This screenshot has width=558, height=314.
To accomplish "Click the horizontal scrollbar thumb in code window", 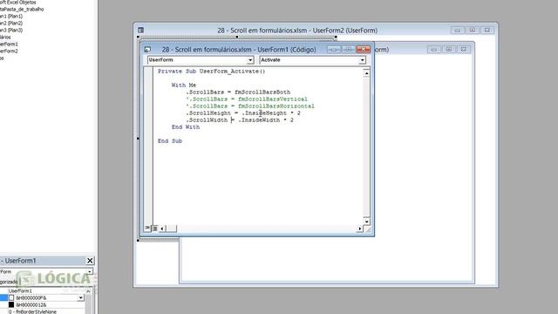I will point(171,229).
